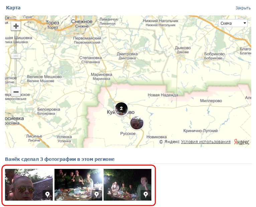Screen dimensions: 256x207
Task: Close the map via Закрыть link
Action: (x=243, y=8)
